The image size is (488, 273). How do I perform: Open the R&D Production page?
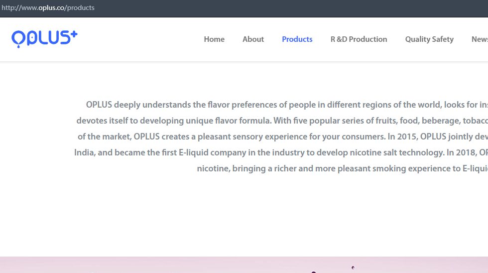pyautogui.click(x=359, y=39)
